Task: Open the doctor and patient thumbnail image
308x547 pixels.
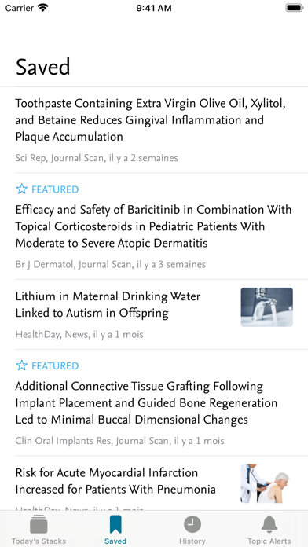Action: [x=266, y=483]
